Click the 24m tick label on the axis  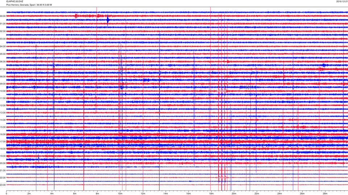coord(279,194)
